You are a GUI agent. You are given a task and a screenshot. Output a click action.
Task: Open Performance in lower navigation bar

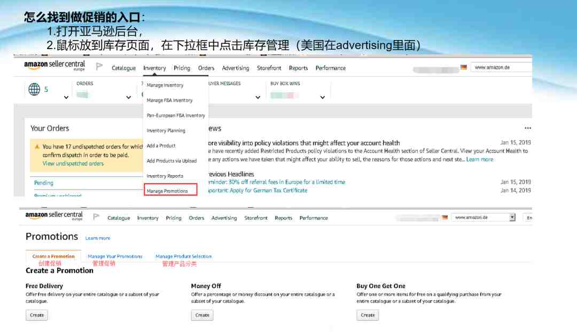coord(314,218)
